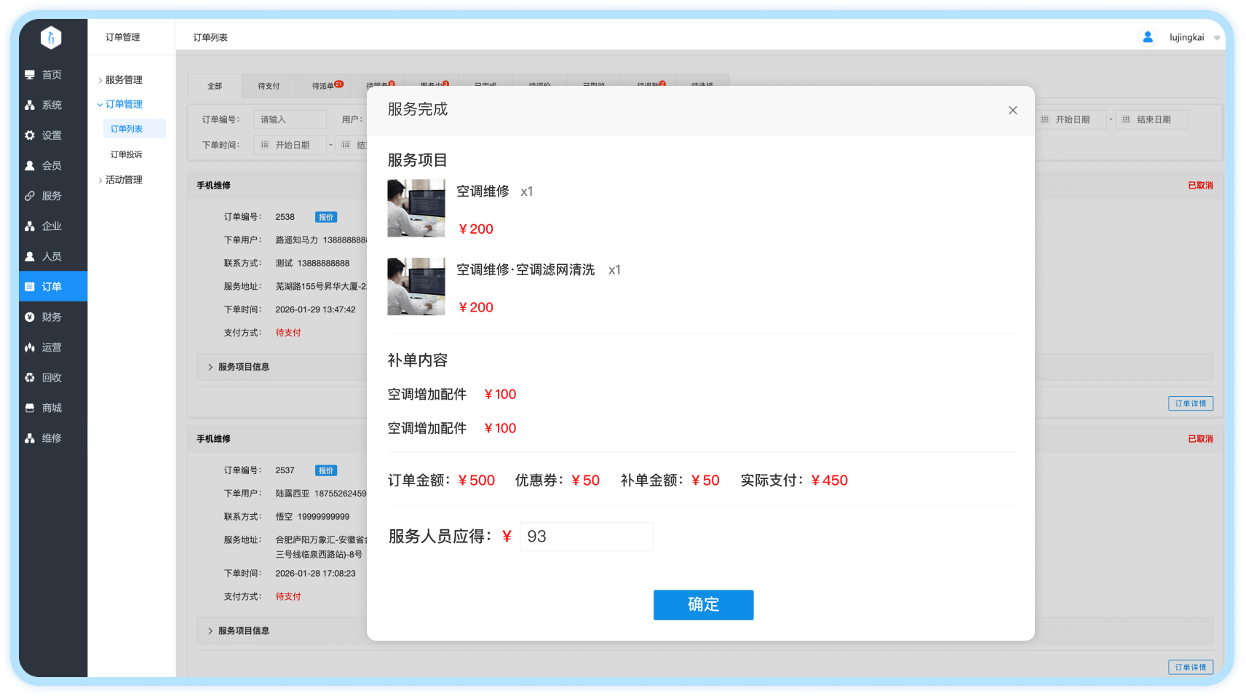Open the lujingkai account dropdown
This screenshot has height=696, width=1246.
point(1216,38)
